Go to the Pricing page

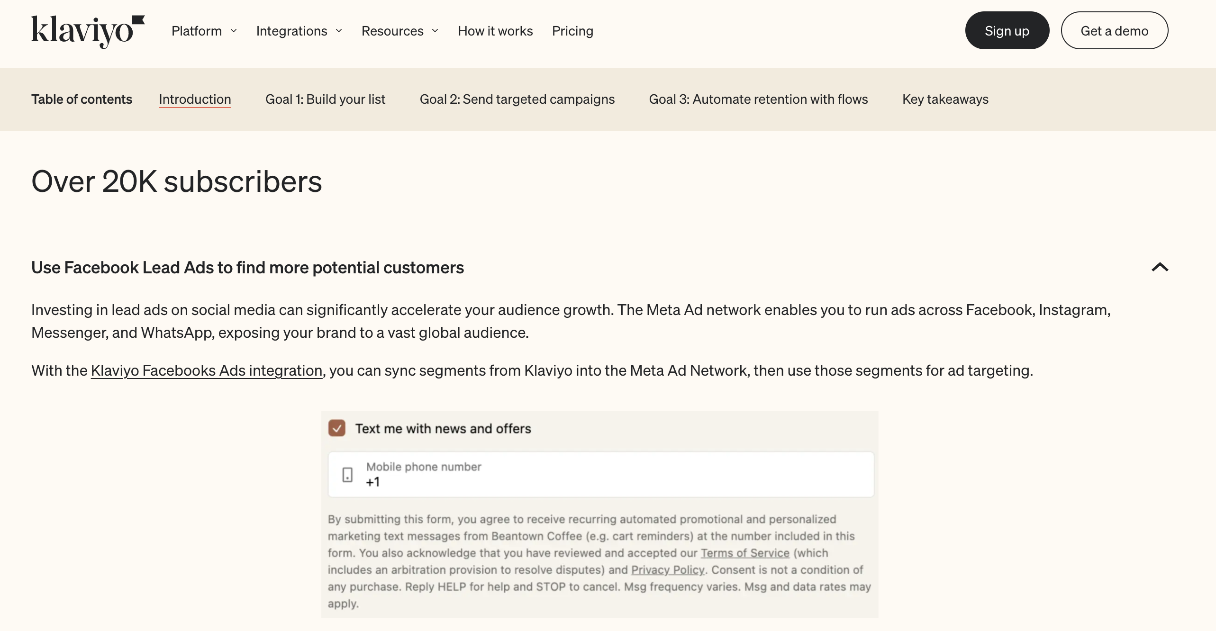pyautogui.click(x=572, y=31)
